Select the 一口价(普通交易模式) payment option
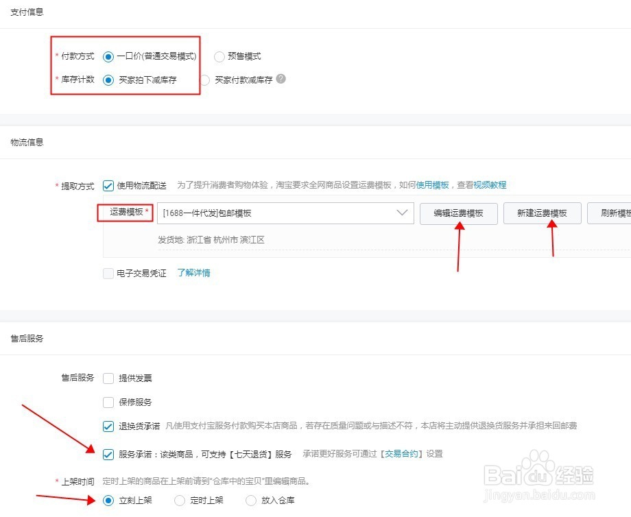This screenshot has width=631, height=517. pyautogui.click(x=109, y=57)
